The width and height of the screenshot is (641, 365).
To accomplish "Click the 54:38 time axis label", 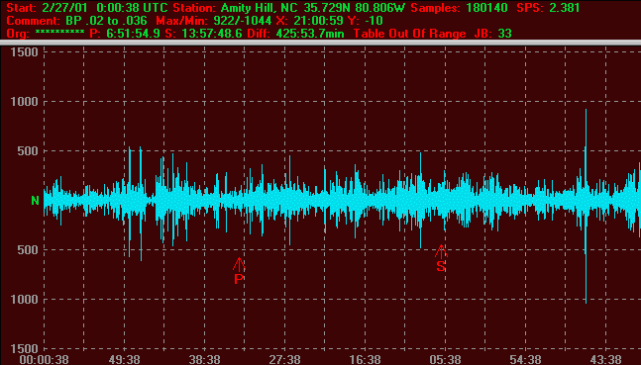I will [x=525, y=360].
